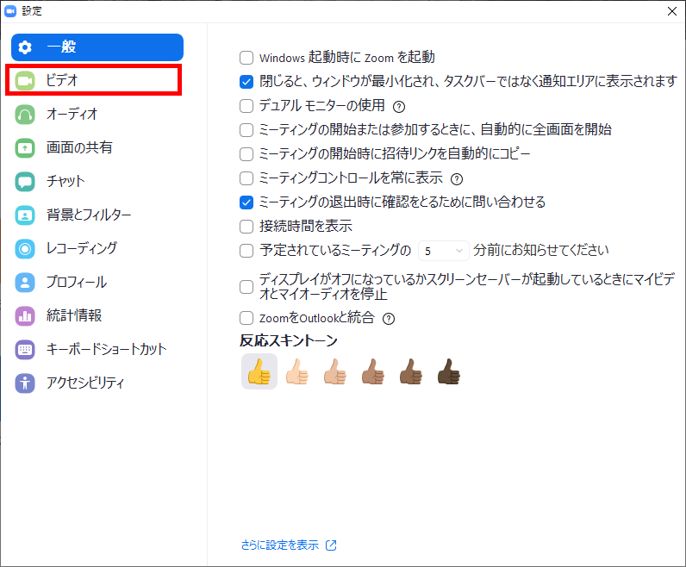The width and height of the screenshot is (686, 567).
Task: Enable デュアル モニターの使用 checkbox
Action: tap(246, 106)
